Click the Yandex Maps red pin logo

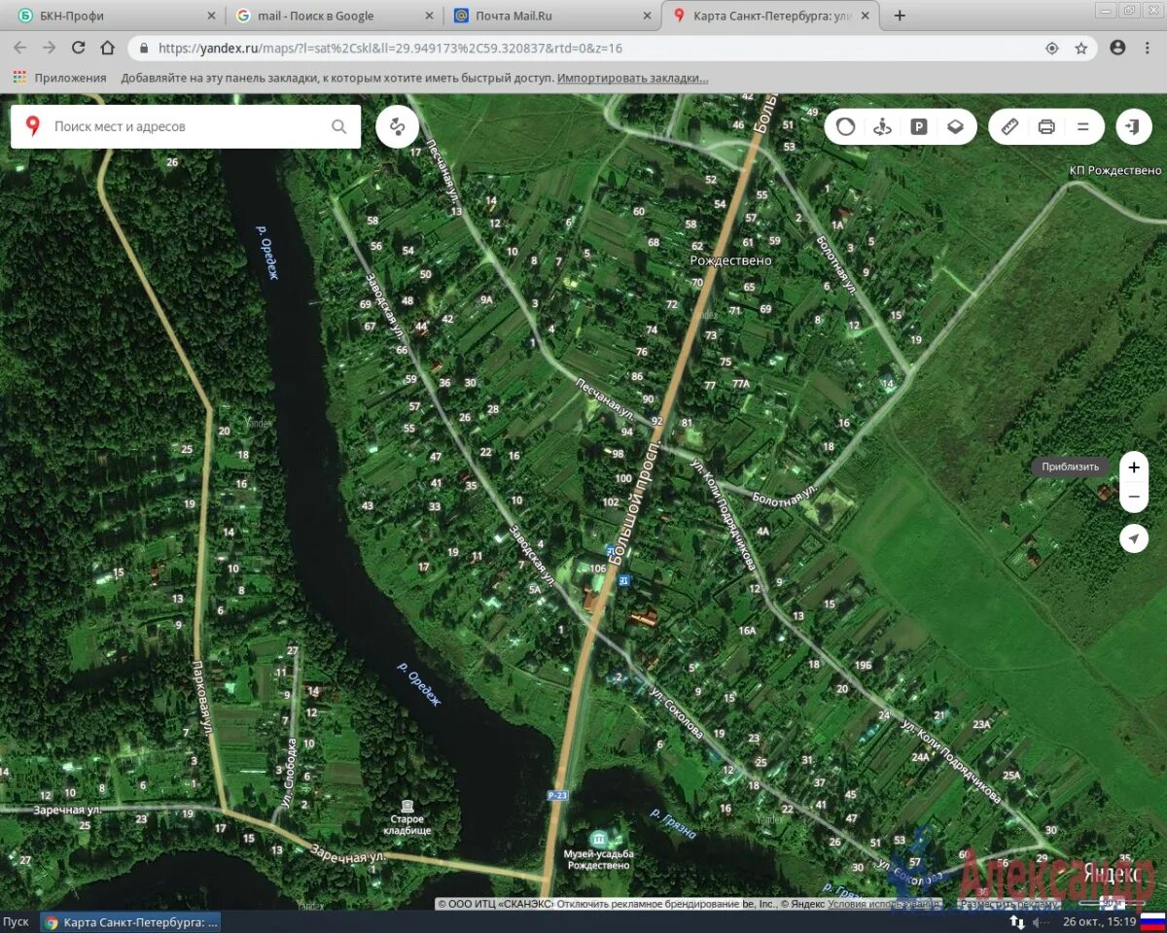[33, 126]
